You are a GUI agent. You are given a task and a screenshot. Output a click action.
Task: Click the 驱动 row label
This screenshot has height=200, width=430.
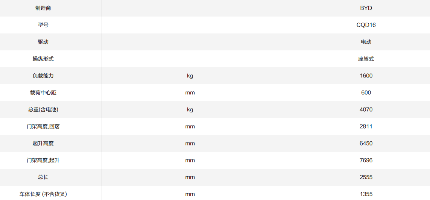point(43,42)
